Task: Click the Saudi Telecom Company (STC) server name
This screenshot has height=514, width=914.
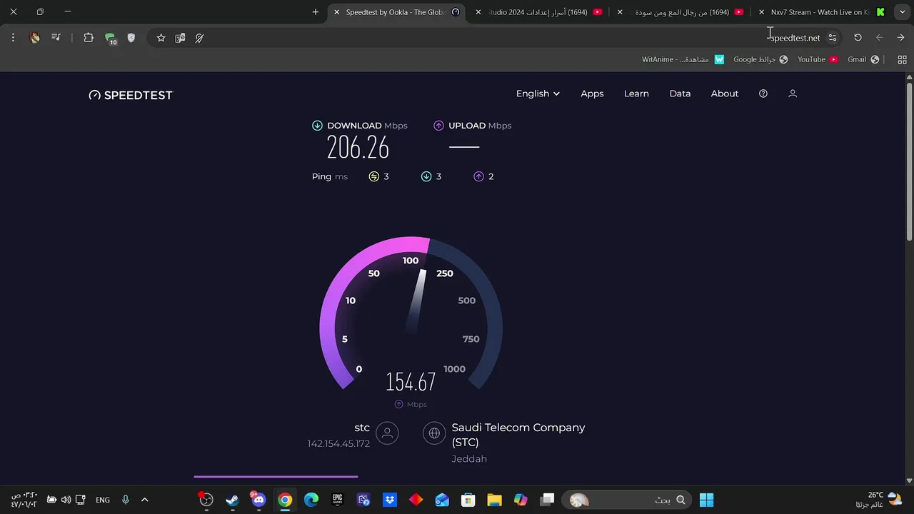Action: (x=518, y=435)
